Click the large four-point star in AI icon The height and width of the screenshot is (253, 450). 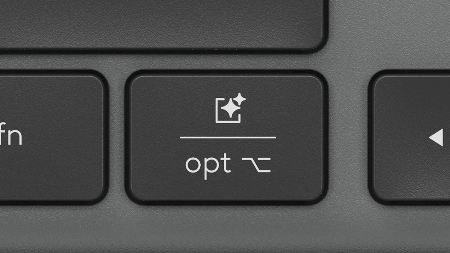tap(230, 108)
